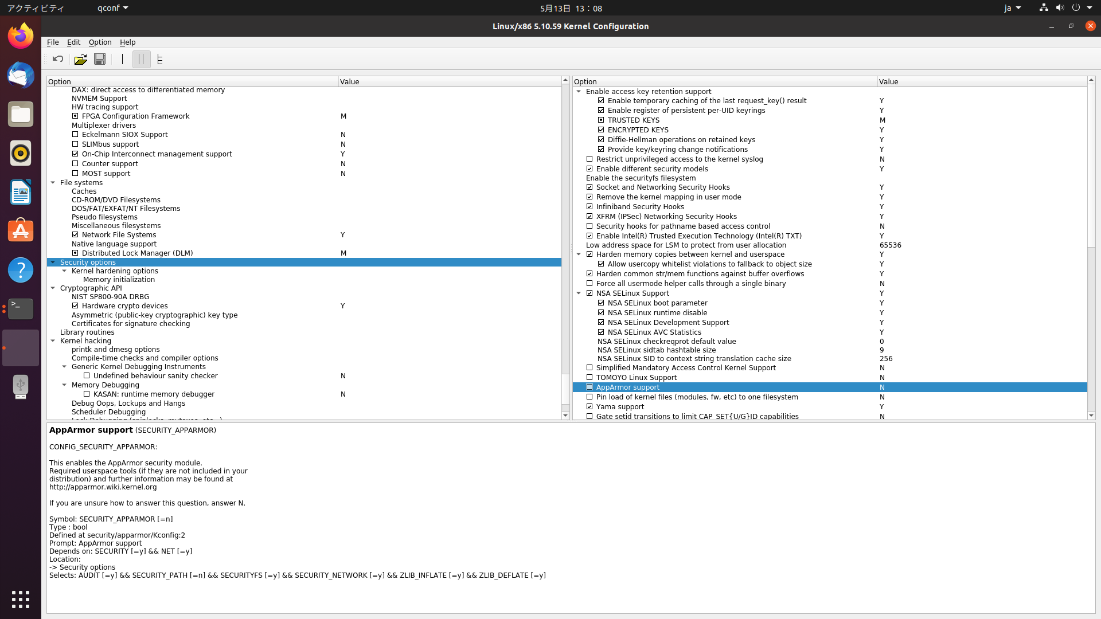
Task: Collapse Harden memory copies between kernel node
Action: (579, 254)
